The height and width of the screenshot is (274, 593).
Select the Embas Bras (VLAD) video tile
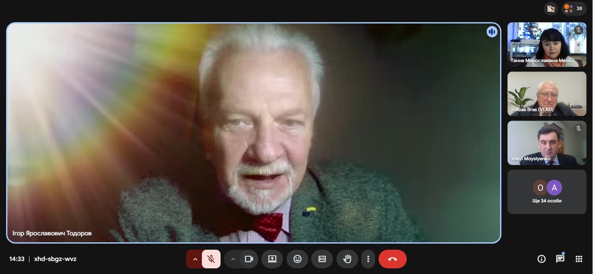[x=547, y=93]
